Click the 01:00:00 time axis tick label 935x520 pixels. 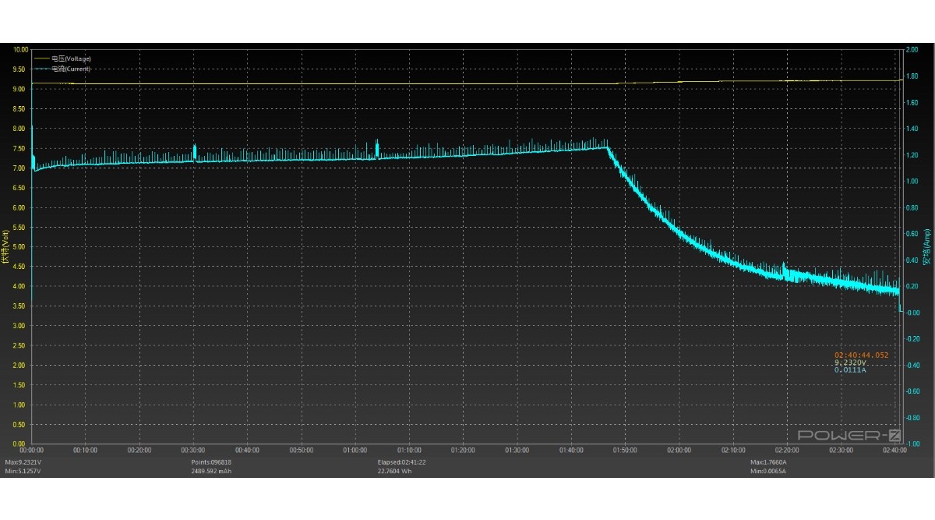(355, 451)
